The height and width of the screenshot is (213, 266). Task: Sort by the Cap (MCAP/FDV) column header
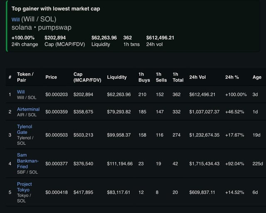click(87, 77)
